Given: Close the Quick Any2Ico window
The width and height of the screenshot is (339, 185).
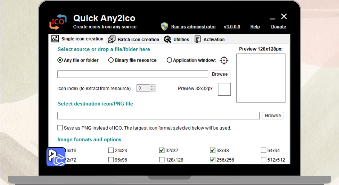Looking at the screenshot, I should (284, 17).
